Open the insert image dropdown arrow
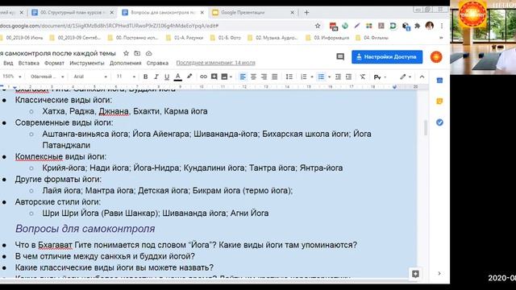The width and height of the screenshot is (516, 290). click(x=231, y=77)
